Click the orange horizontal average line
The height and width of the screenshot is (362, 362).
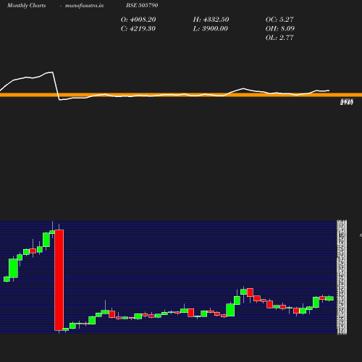point(181,95)
